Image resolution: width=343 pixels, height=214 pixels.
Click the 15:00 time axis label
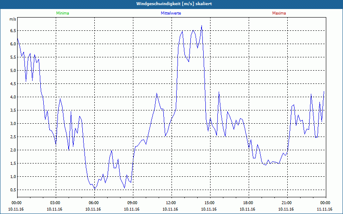point(210,203)
